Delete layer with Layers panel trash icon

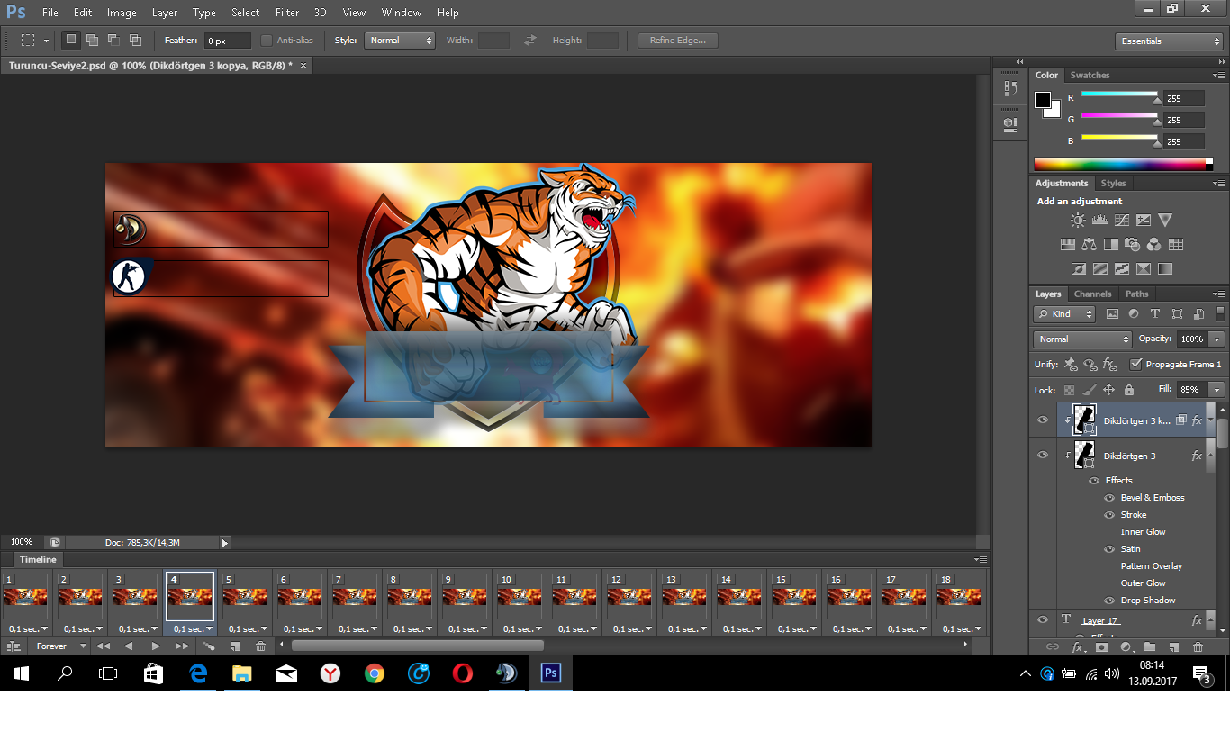point(1198,646)
